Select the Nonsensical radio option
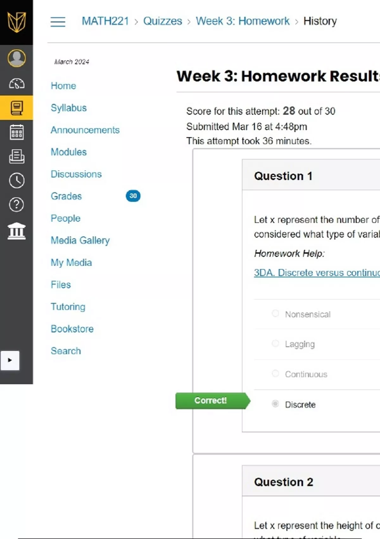This screenshot has width=380, height=539. (275, 314)
